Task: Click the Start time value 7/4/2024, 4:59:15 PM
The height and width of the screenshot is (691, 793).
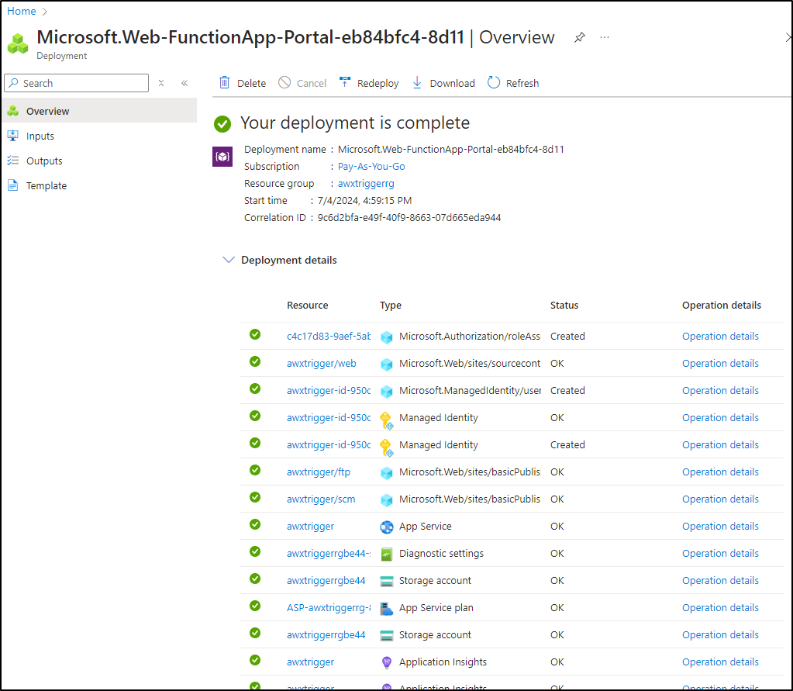Action: pos(364,201)
